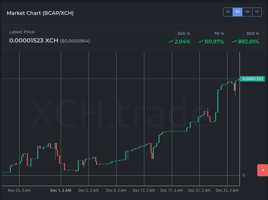Click the 2.04% 24h change value
The height and width of the screenshot is (200, 268).
[x=182, y=41]
